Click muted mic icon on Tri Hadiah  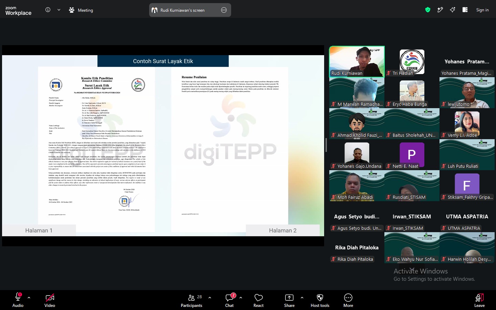tap(389, 73)
